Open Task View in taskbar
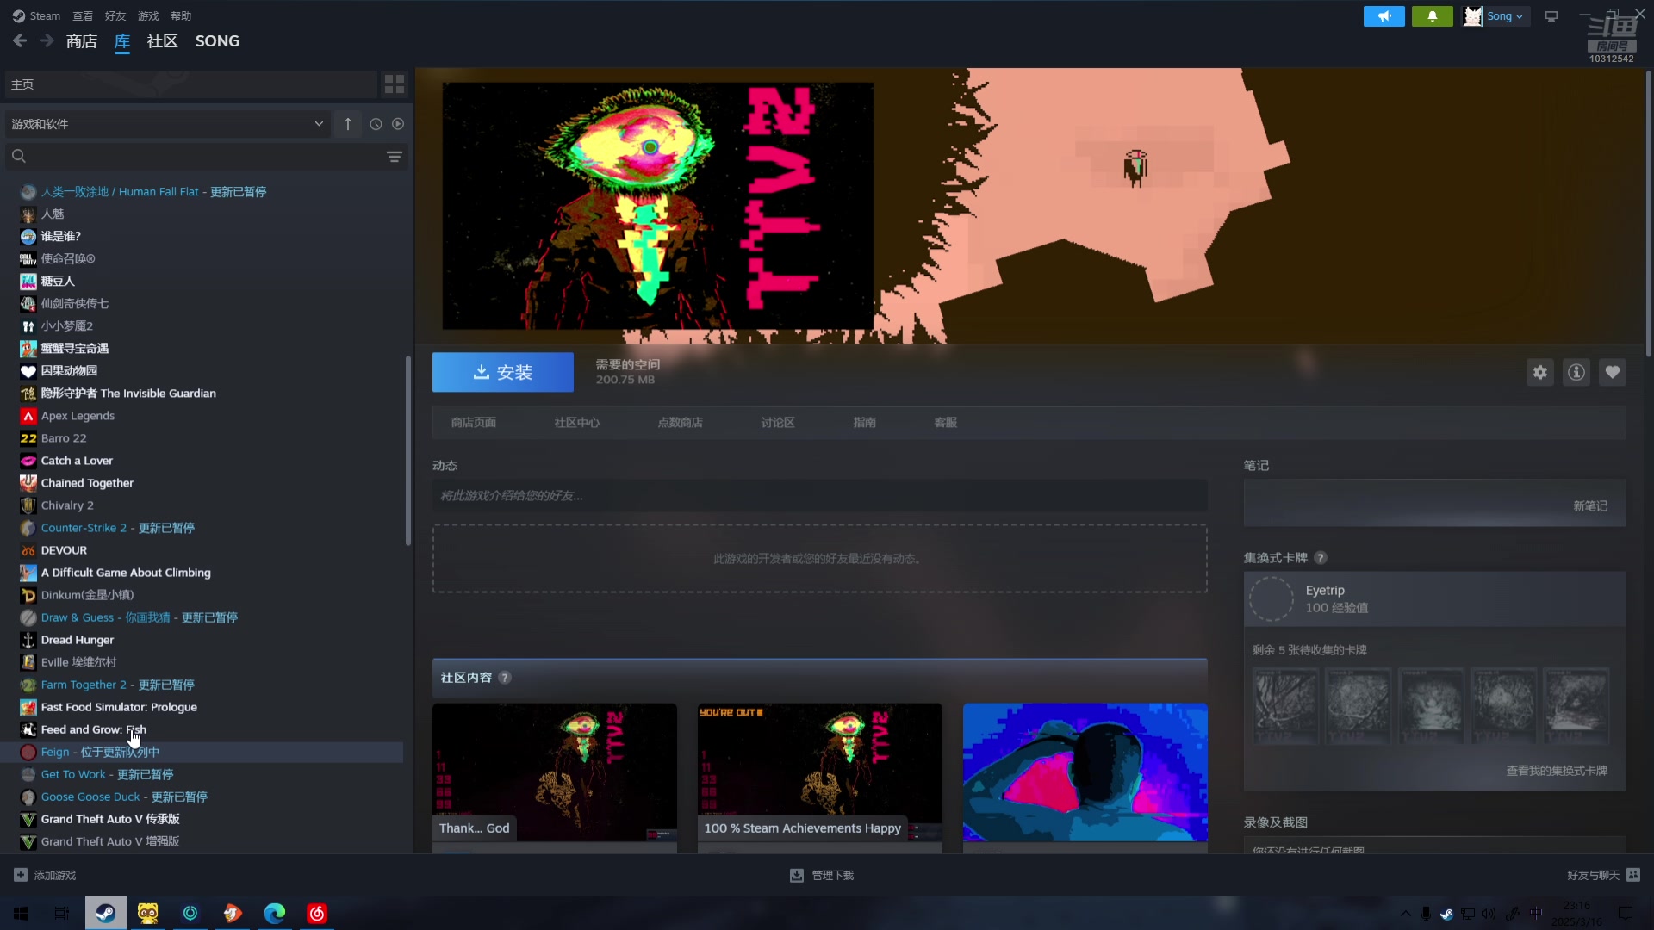The width and height of the screenshot is (1654, 930). click(x=62, y=913)
